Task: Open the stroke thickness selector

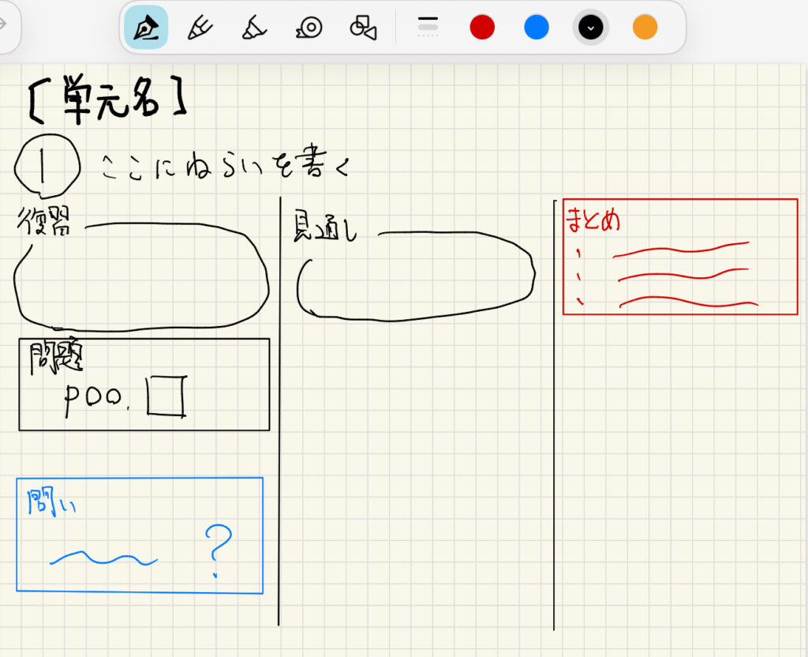Action: [428, 28]
